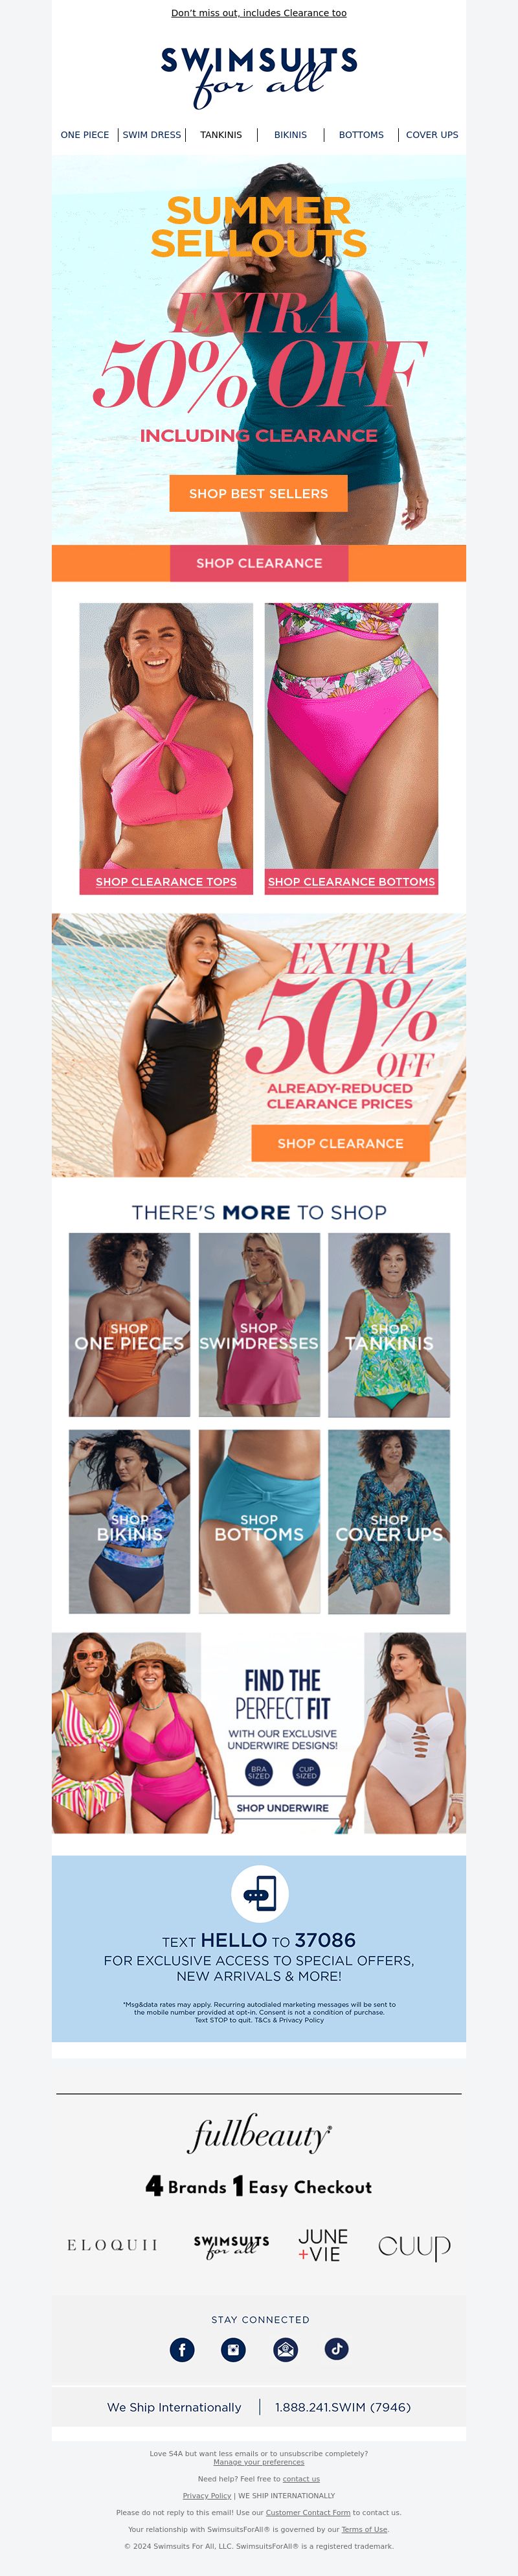Image resolution: width=518 pixels, height=2576 pixels.
Task: Click the text message phone icon
Action: [x=260, y=1893]
